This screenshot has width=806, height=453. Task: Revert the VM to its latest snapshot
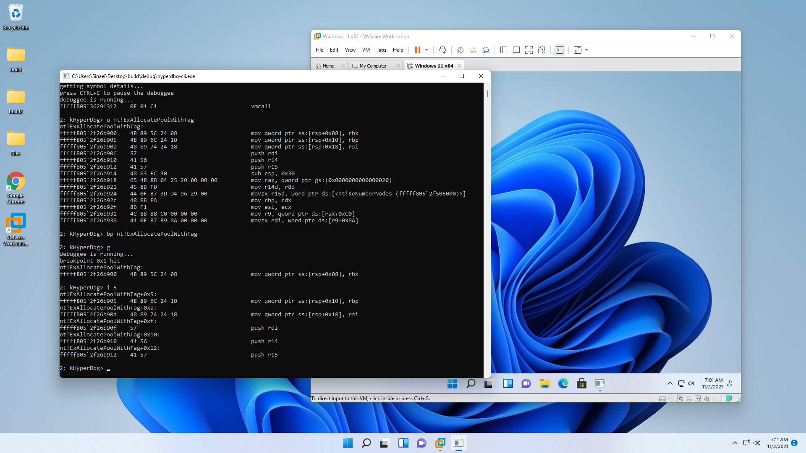pyautogui.click(x=473, y=50)
